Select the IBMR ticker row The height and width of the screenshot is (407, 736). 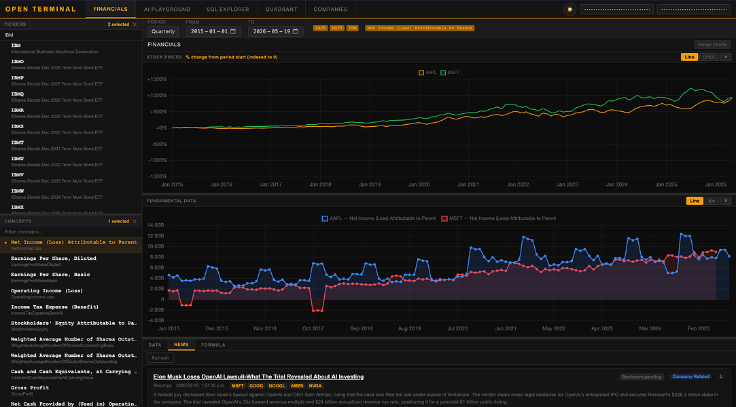click(x=71, y=113)
